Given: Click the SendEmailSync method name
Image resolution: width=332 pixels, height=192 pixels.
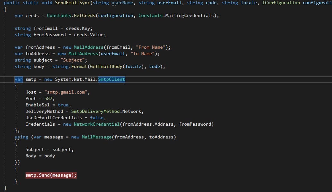Looking at the screenshot, I should (73, 3).
